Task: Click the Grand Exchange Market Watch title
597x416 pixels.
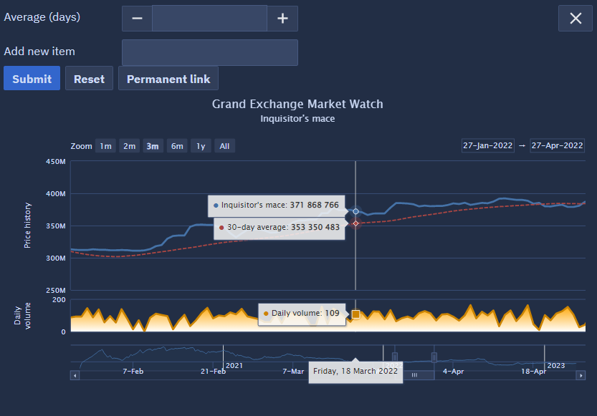Action: pyautogui.click(x=297, y=105)
